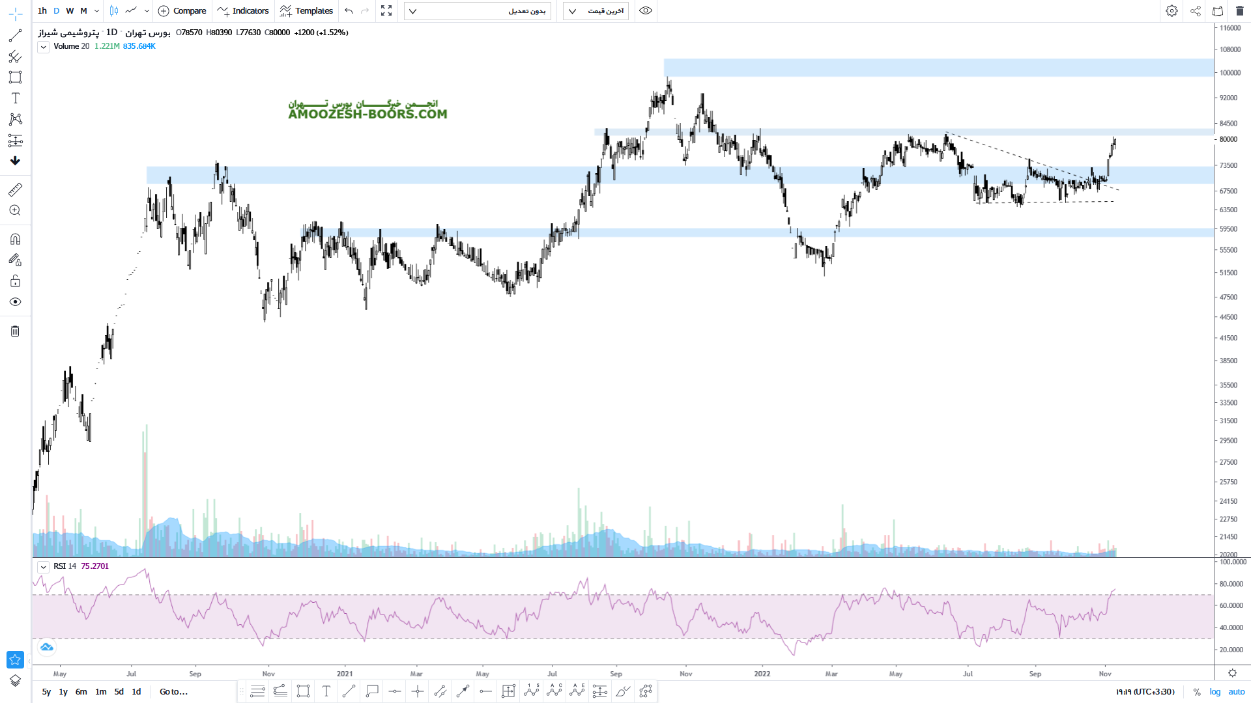Toggle hide all drawings eye icon
Screen dimensions: 1251x703
15,302
